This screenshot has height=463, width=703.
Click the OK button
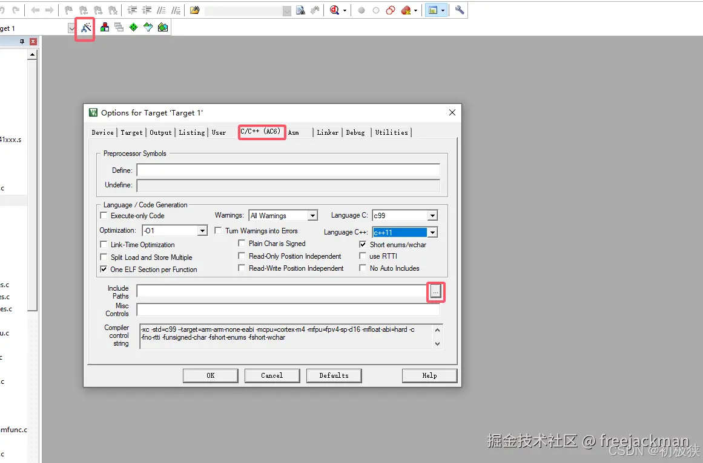point(210,375)
